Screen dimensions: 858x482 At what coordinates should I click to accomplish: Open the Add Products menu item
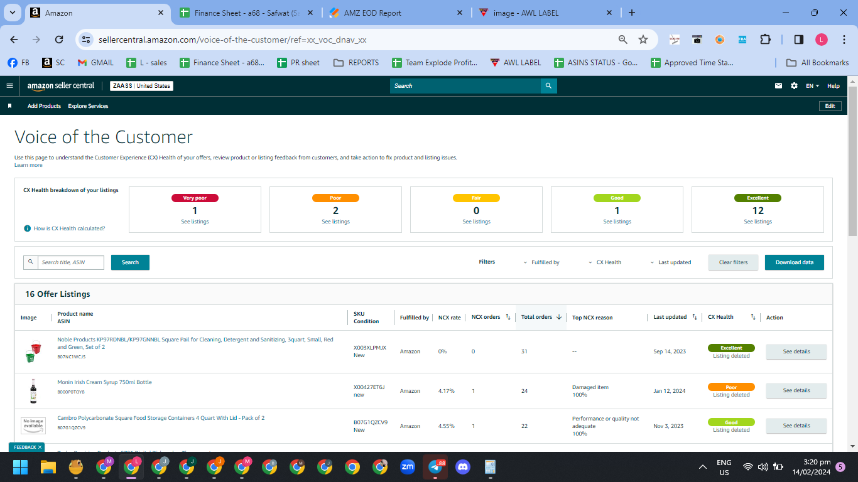click(44, 106)
